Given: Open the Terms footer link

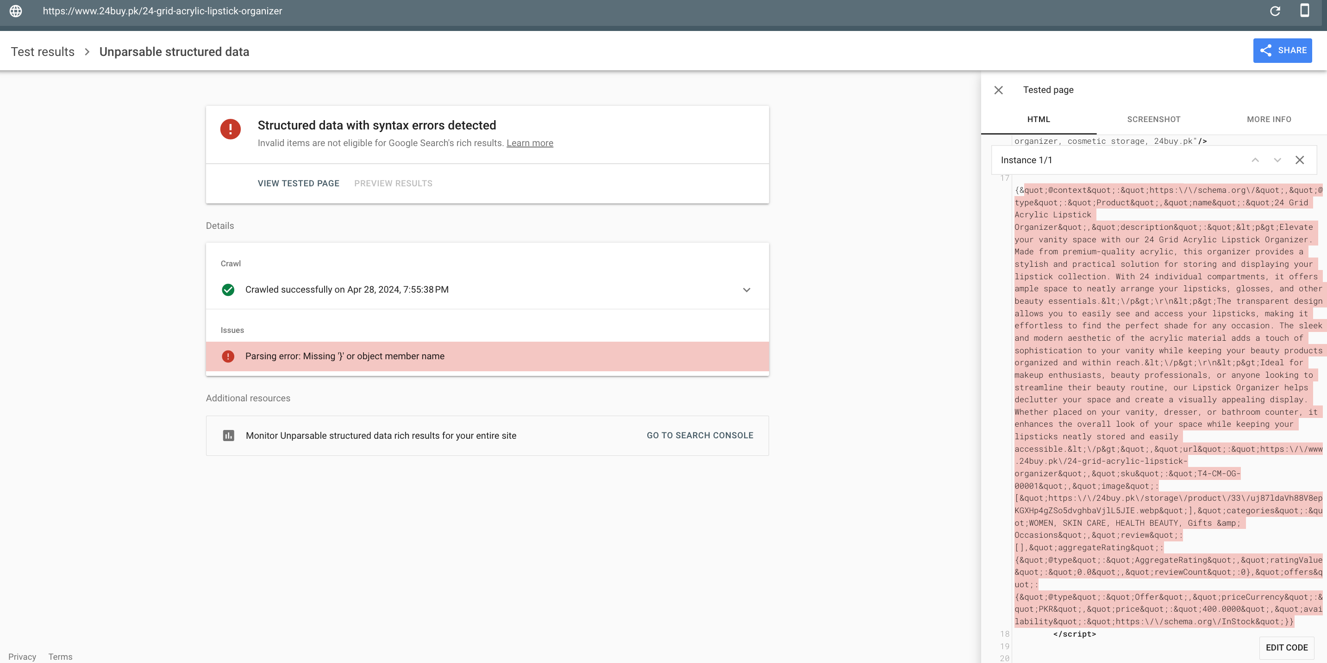Looking at the screenshot, I should 60,657.
